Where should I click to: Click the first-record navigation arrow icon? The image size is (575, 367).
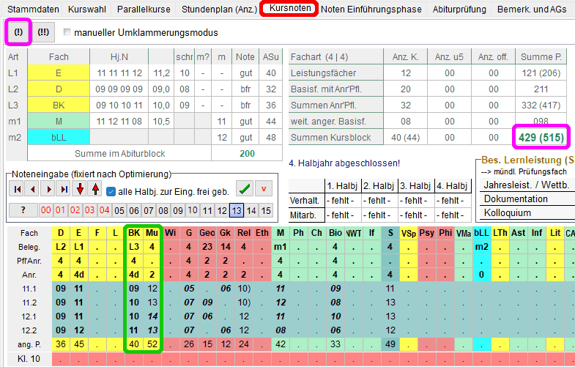(x=15, y=190)
